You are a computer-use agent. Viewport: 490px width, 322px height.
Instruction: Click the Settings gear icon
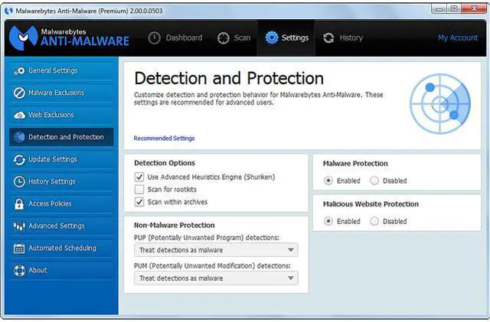[x=272, y=37]
